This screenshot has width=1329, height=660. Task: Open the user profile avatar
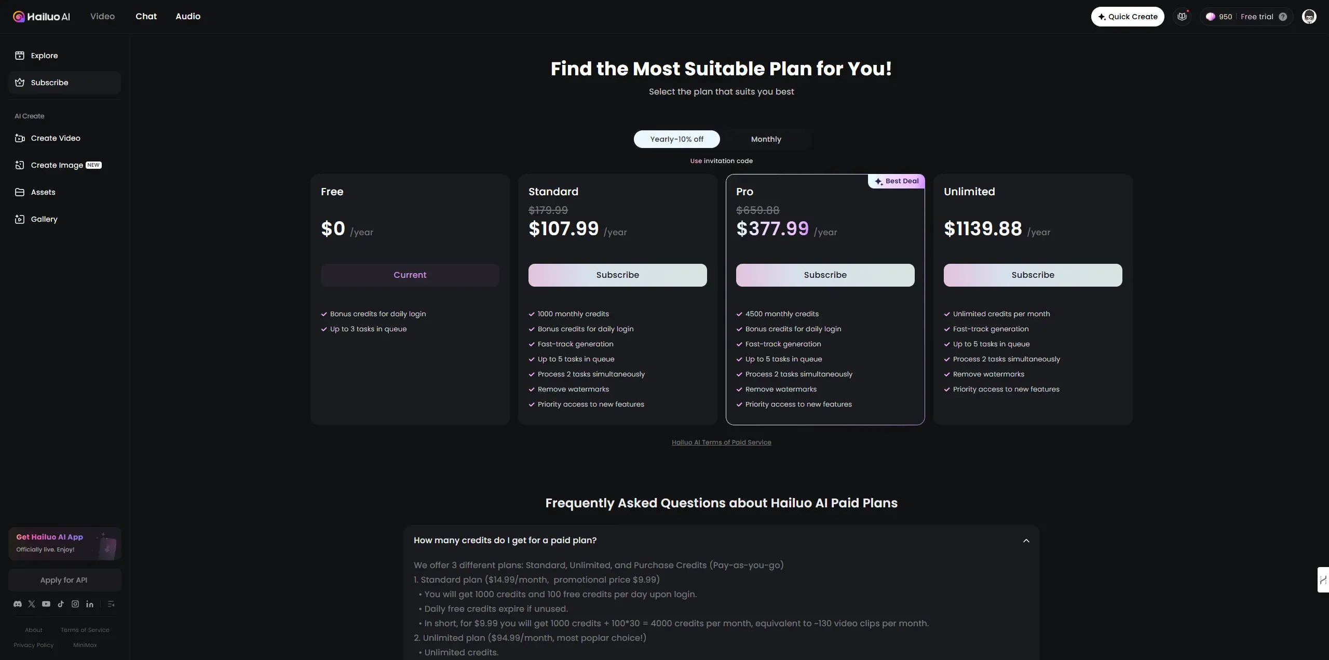[x=1309, y=17]
